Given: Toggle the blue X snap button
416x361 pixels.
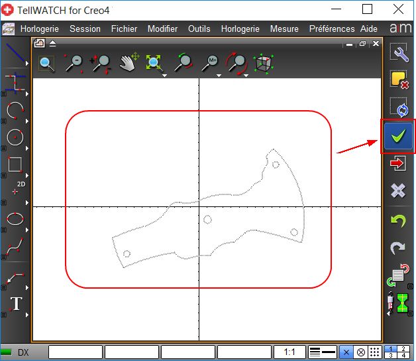Looking at the screenshot, I should pos(346,352).
